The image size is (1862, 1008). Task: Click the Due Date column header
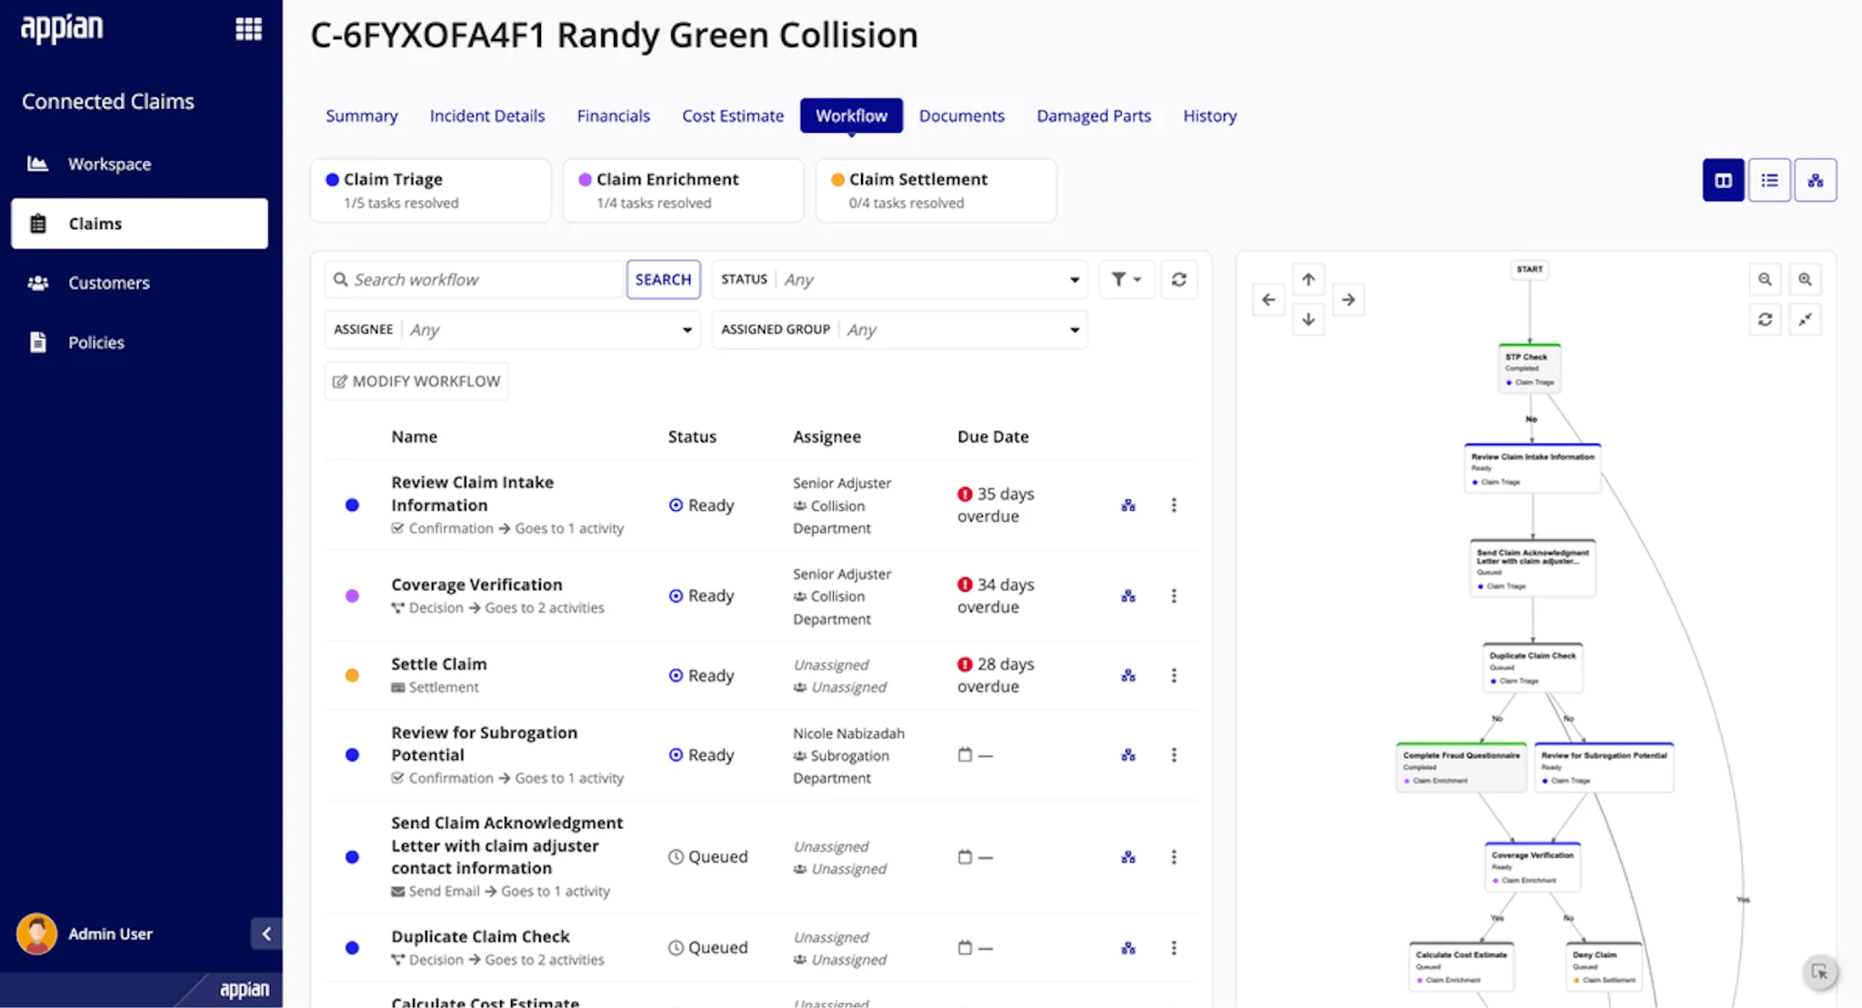[993, 436]
